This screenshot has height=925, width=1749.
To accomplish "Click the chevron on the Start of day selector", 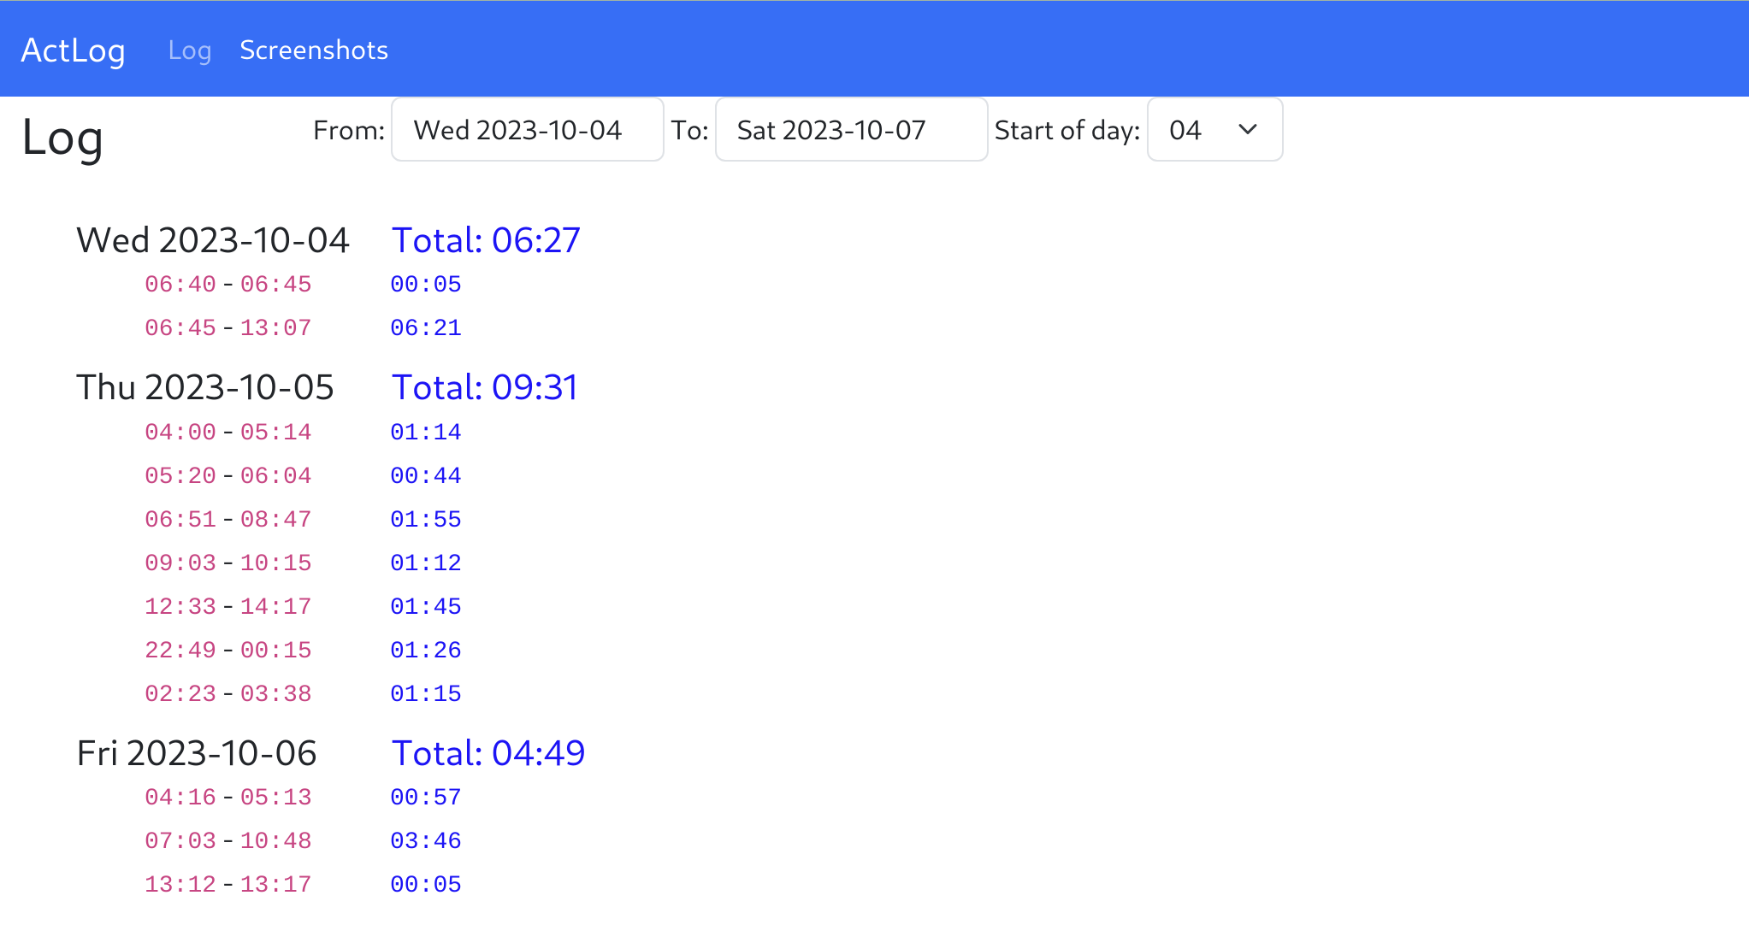I will click(1247, 130).
